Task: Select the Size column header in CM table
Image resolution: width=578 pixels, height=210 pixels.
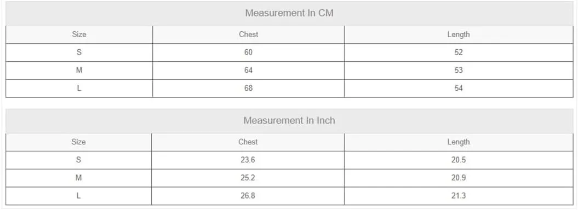Action: (x=79, y=34)
